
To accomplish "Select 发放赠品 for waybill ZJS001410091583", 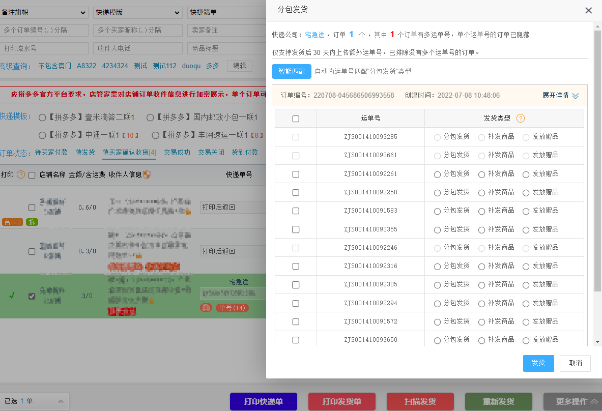I will (526, 212).
